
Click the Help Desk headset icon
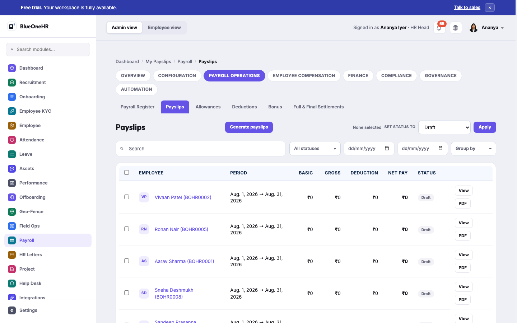pos(12,284)
